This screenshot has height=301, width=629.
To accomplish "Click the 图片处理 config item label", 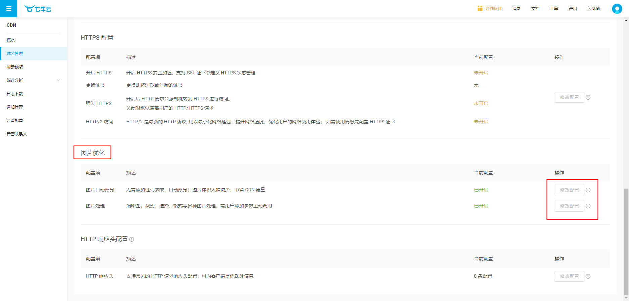I will coord(95,206).
